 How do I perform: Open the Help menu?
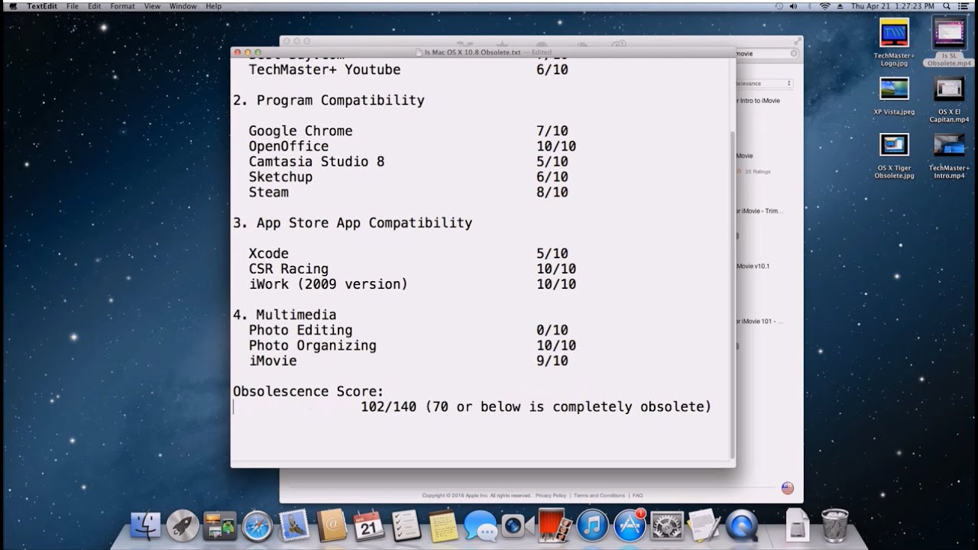point(214,6)
